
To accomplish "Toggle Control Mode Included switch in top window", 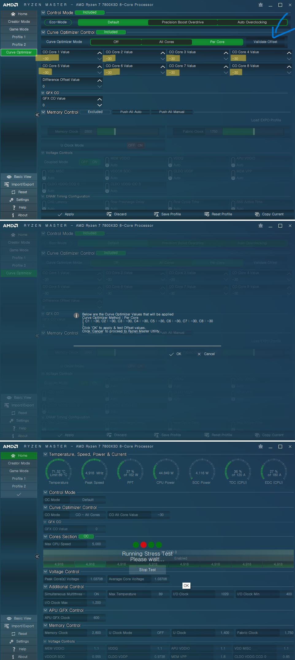I will pos(90,13).
